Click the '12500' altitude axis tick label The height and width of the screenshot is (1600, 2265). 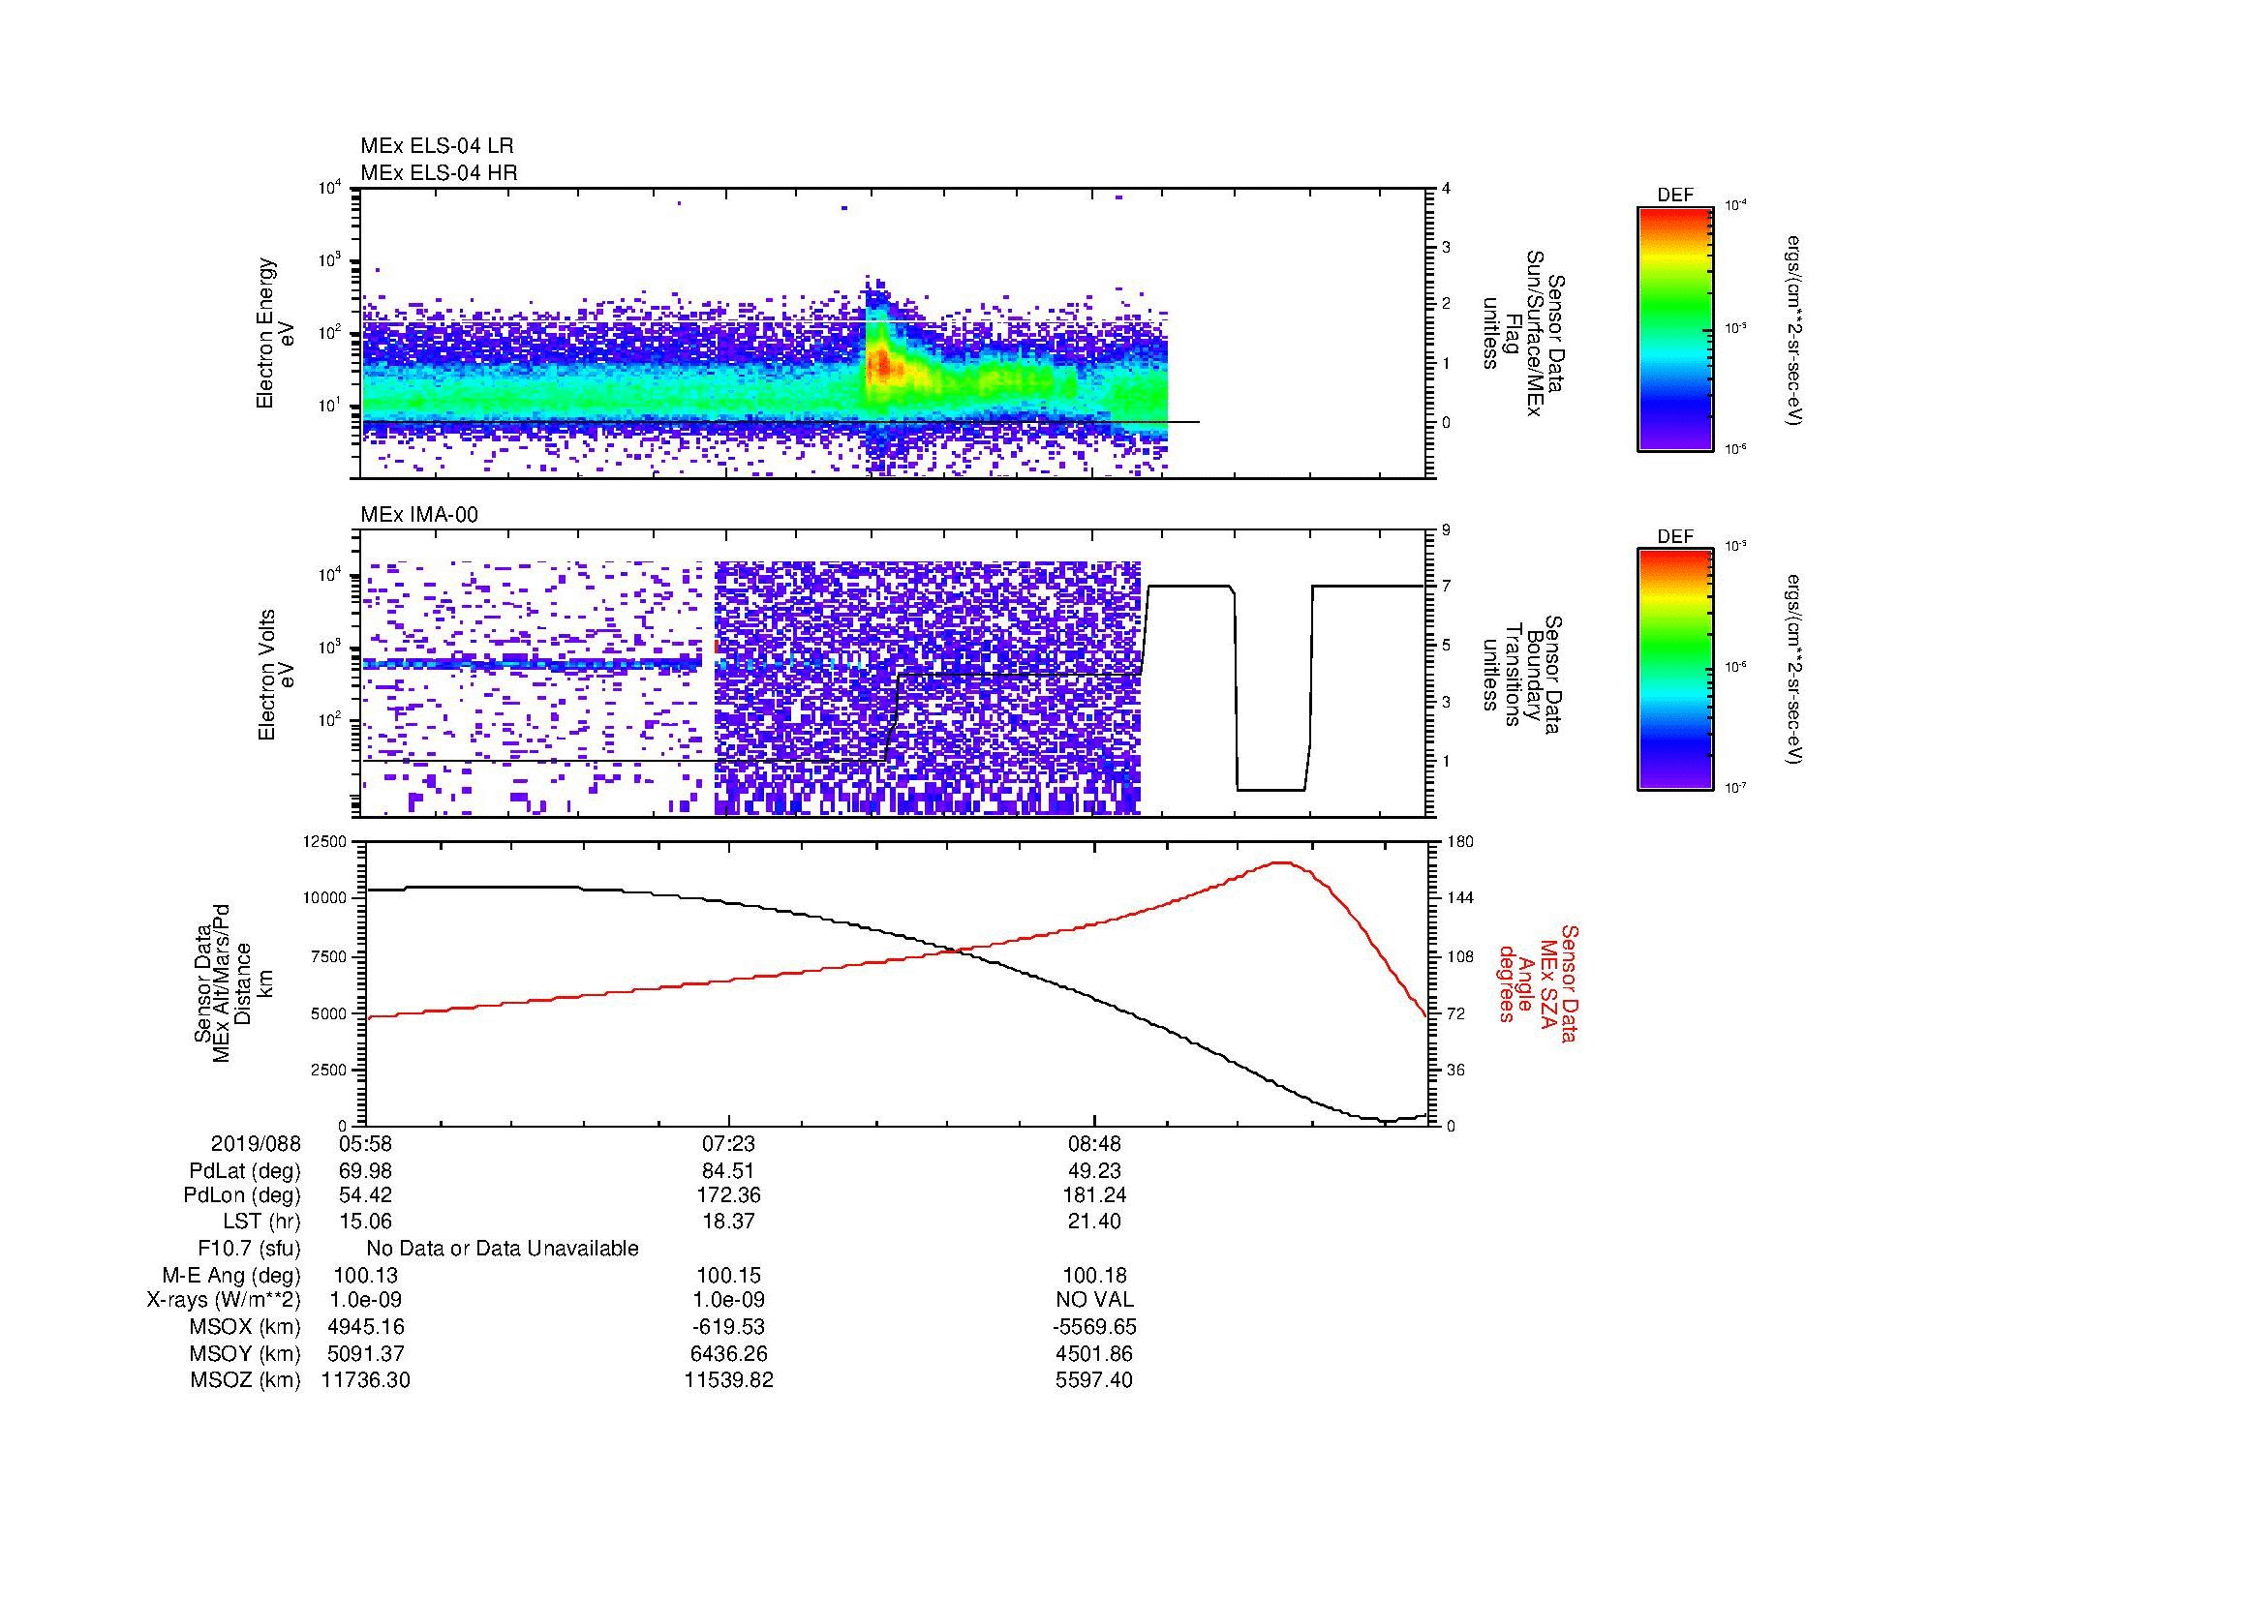click(325, 841)
